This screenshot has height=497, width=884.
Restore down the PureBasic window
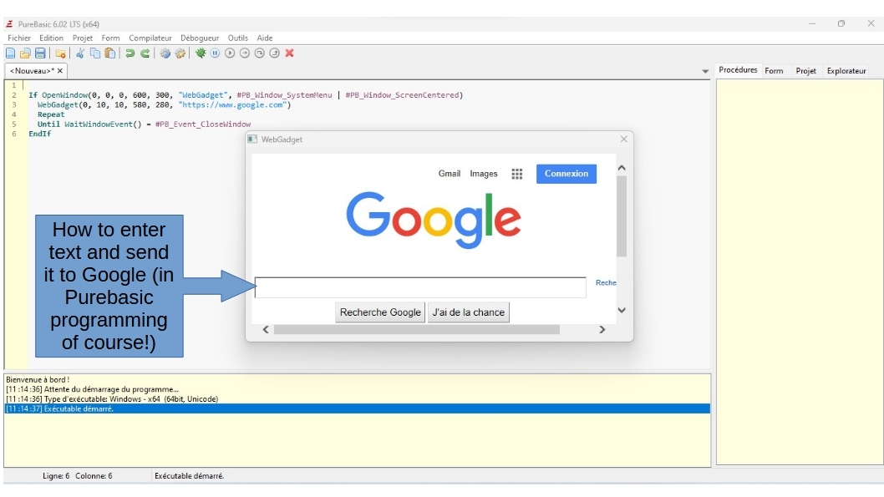coord(841,23)
